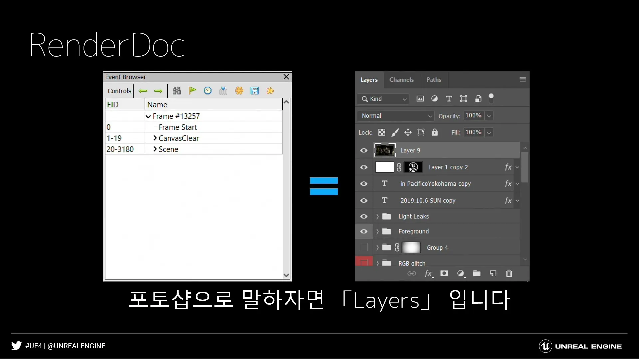The width and height of the screenshot is (639, 359).
Task: Toggle visibility of the Light Leaks group
Action: pyautogui.click(x=364, y=216)
